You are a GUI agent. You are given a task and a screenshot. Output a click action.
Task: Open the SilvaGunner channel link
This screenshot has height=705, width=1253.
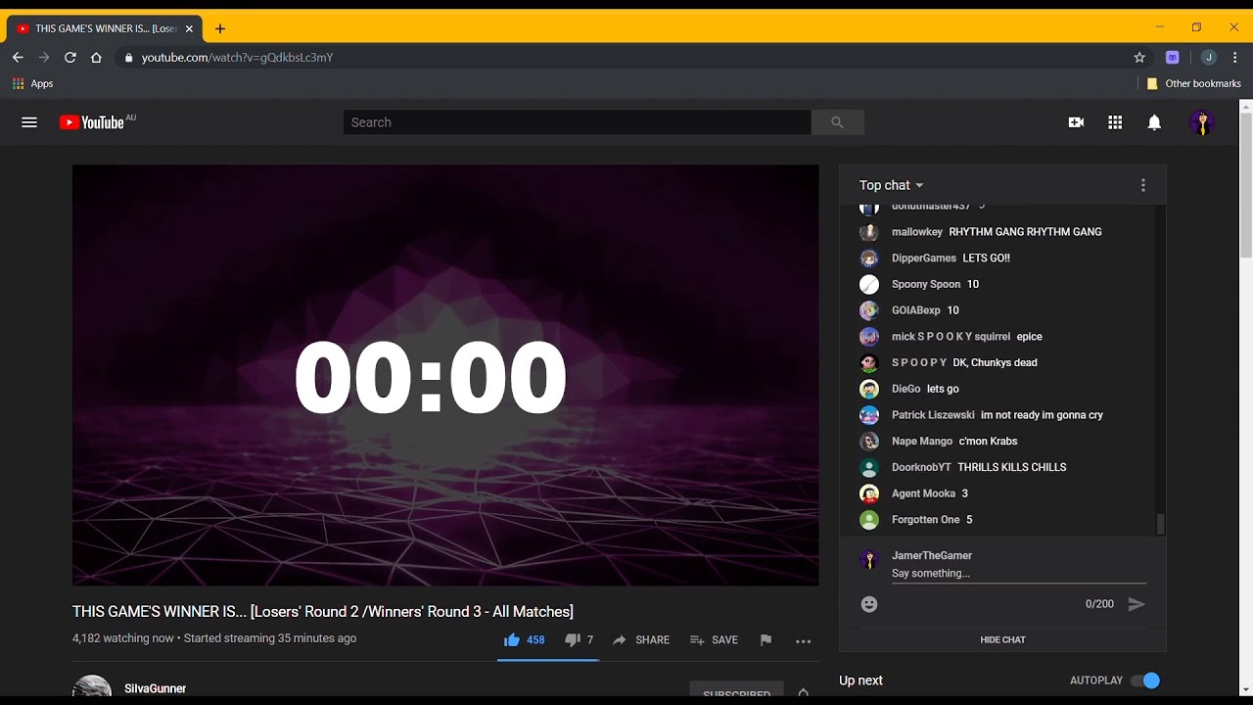point(155,689)
